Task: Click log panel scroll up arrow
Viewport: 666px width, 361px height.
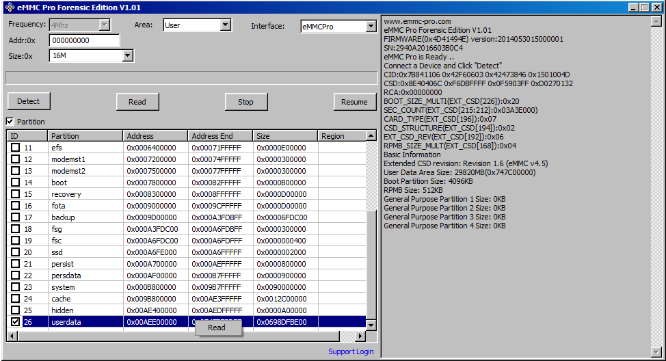Action: pos(656,21)
